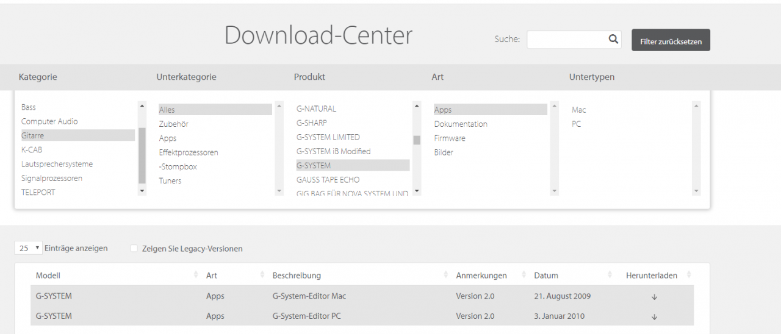This screenshot has width=781, height=334.
Task: Select Alles in Unterkategorie list
Action: coord(215,110)
